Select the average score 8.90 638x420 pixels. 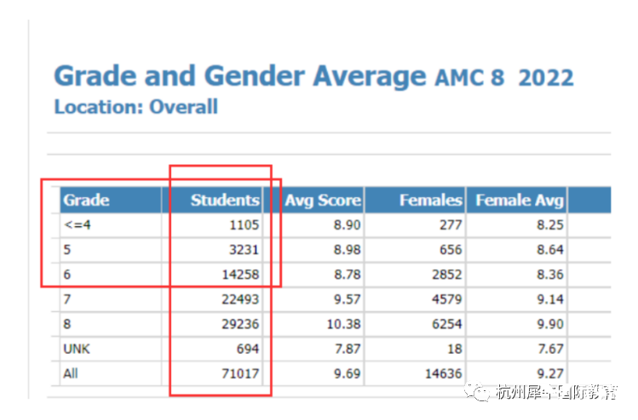pyautogui.click(x=347, y=225)
